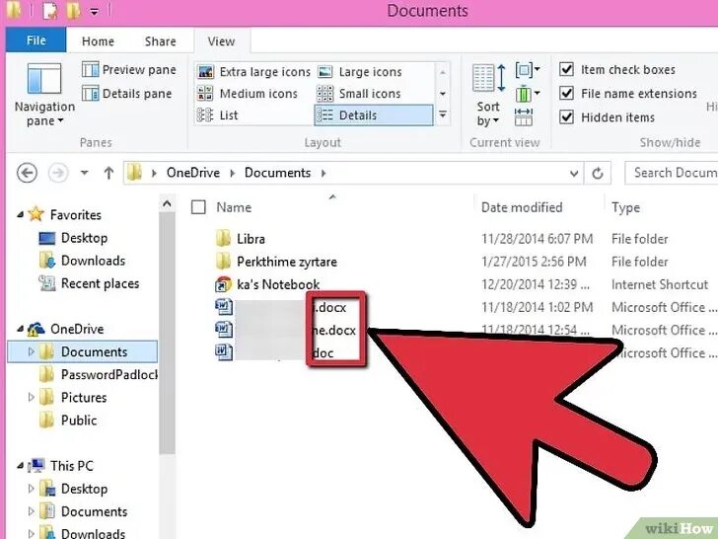Refresh the Documents folder
The width and height of the screenshot is (718, 539).
point(598,174)
